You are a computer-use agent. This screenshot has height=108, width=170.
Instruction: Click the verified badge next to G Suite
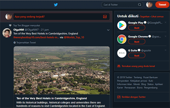pos(139,50)
